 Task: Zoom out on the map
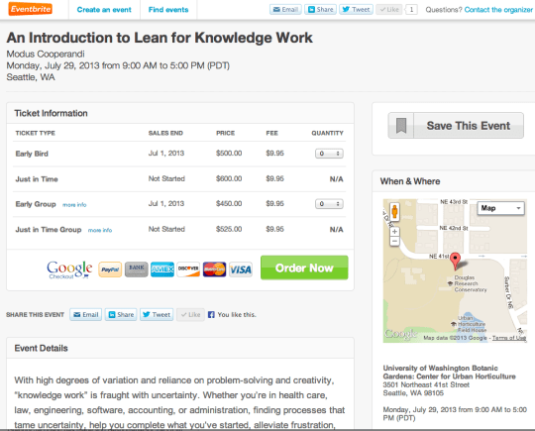point(394,242)
